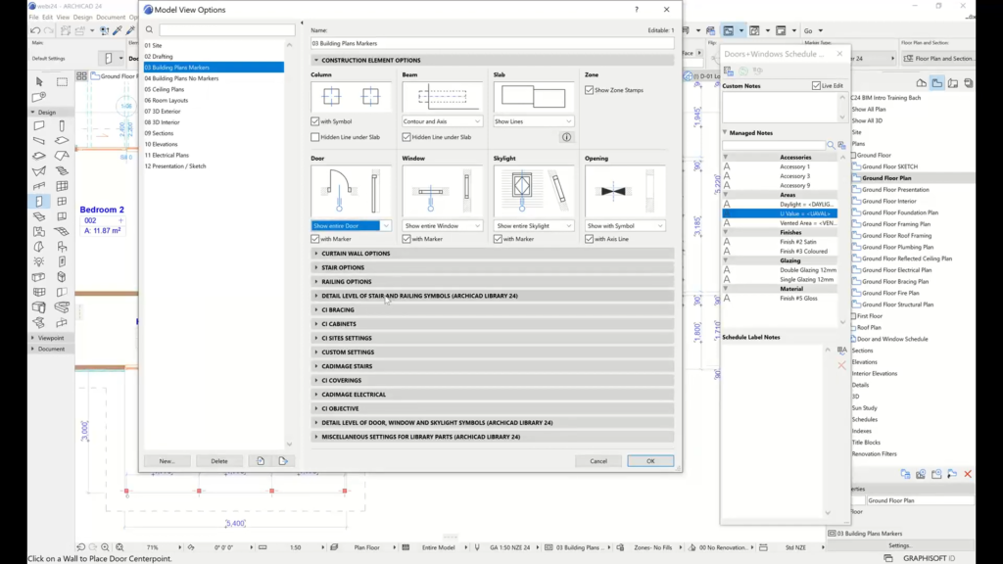Click the delete X beside Schedule Label Notes
The height and width of the screenshot is (564, 1003).
[x=841, y=365]
